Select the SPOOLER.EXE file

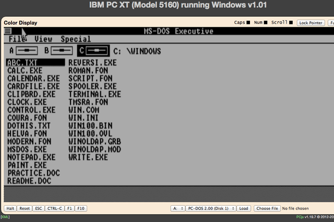point(93,86)
